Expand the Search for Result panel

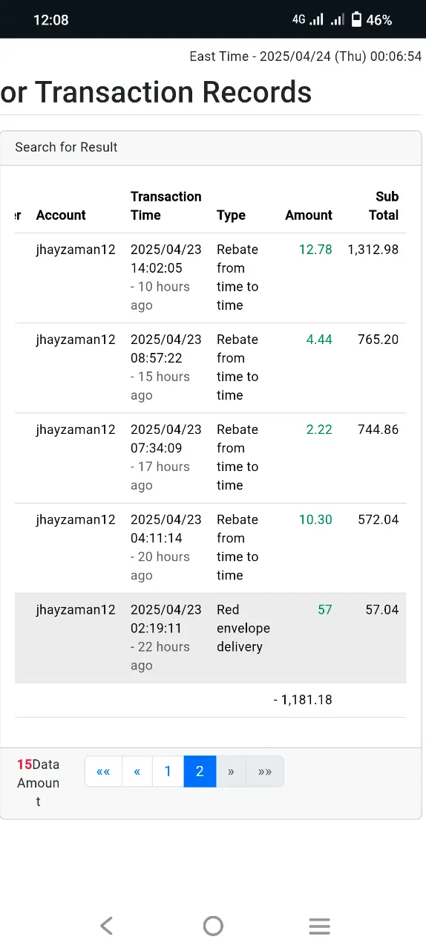tap(211, 148)
